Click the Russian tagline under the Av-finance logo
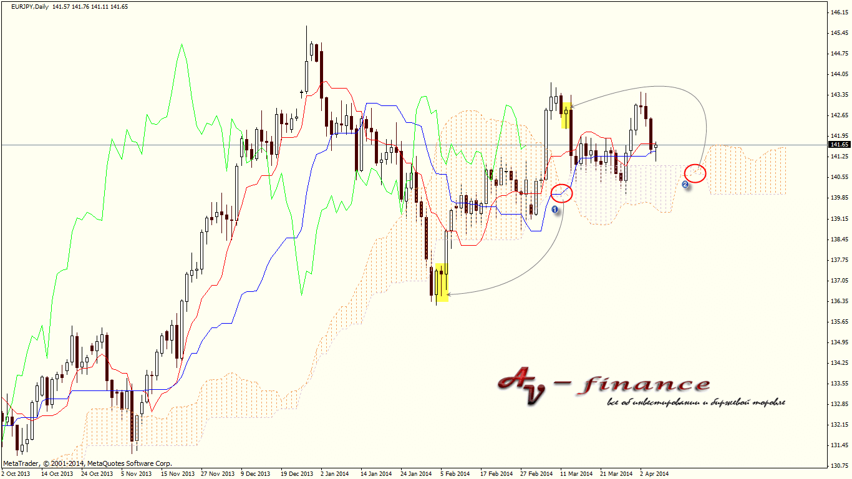This screenshot has height=479, width=852. [x=695, y=402]
